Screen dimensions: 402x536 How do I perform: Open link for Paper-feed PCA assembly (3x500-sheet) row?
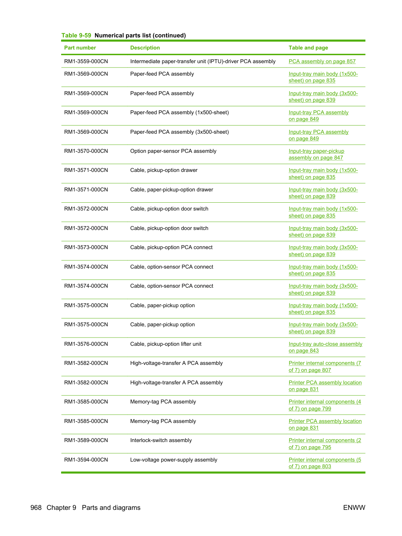coord(318,135)
